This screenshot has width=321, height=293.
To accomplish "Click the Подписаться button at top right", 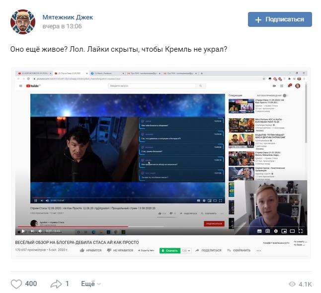I will pyautogui.click(x=280, y=19).
